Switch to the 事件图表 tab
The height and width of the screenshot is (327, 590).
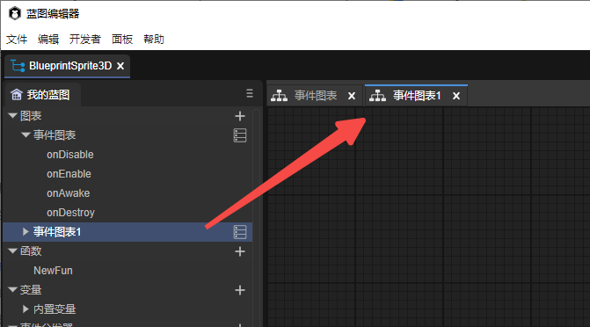[x=316, y=96]
